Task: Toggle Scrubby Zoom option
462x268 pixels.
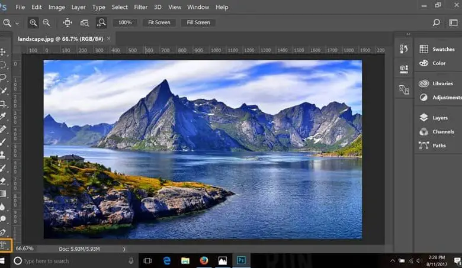Action: point(101,22)
